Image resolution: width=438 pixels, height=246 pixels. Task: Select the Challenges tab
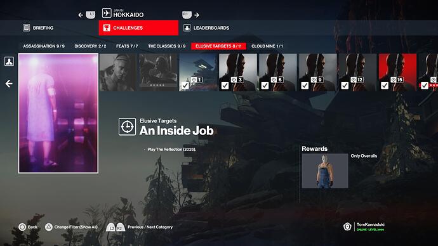coord(138,28)
